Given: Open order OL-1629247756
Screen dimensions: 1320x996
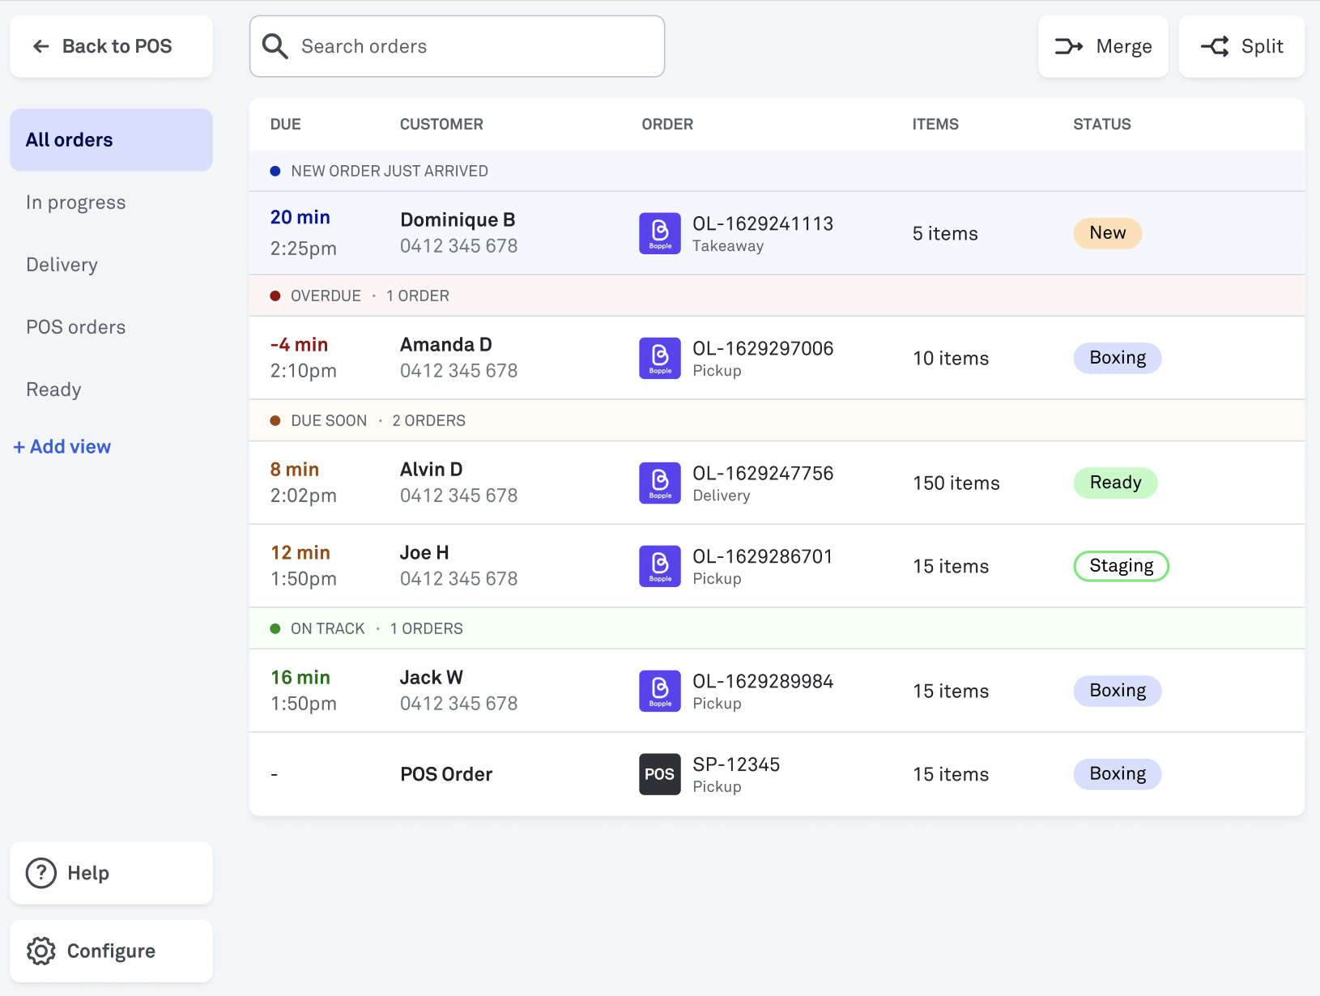Looking at the screenshot, I should [763, 473].
